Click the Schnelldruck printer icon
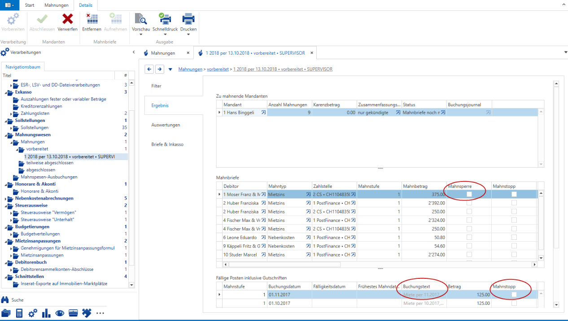This screenshot has height=321, width=568. (165, 19)
